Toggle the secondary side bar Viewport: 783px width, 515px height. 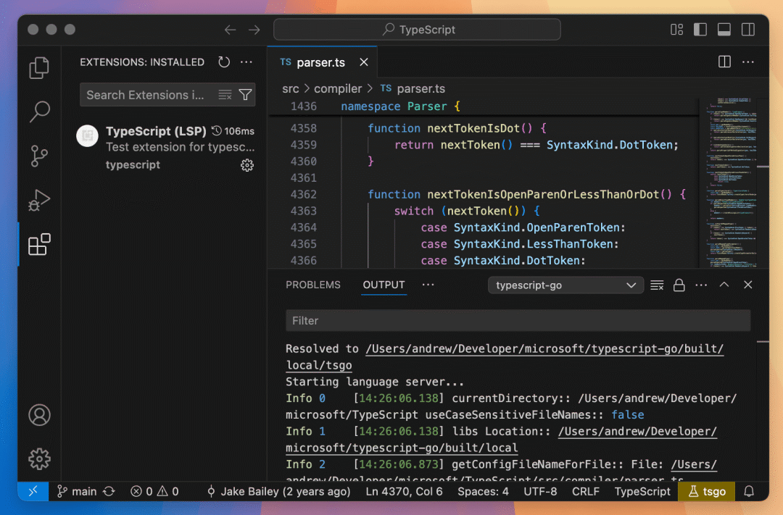pyautogui.click(x=748, y=30)
